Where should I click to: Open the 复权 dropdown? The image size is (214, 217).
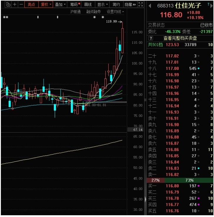coord(46,4)
